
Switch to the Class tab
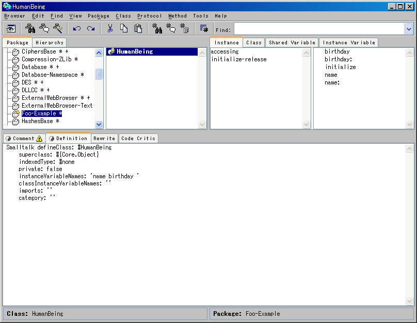click(x=254, y=42)
